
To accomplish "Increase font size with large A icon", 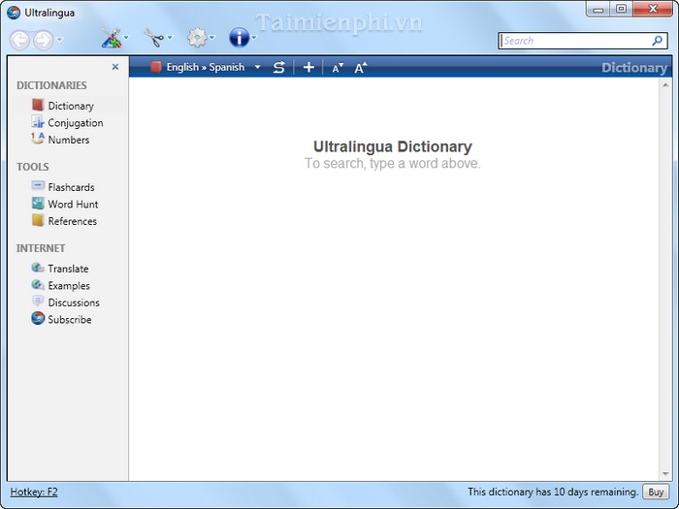I will (x=360, y=68).
